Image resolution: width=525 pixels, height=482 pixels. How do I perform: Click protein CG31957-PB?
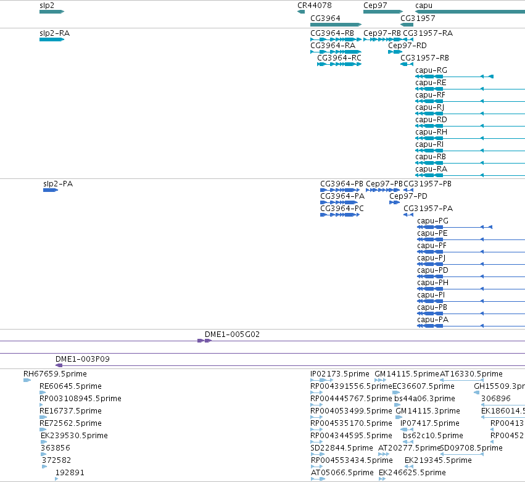pos(428,184)
